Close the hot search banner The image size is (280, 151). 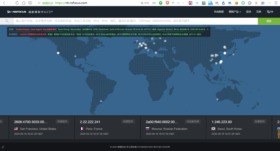pyautogui.click(x=207, y=29)
